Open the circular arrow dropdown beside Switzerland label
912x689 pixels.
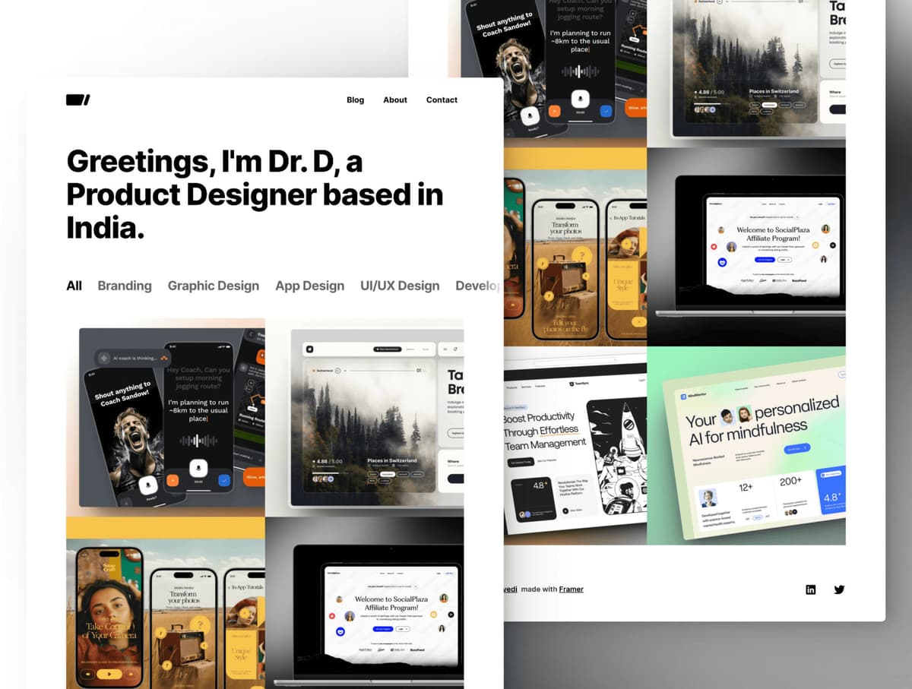337,370
